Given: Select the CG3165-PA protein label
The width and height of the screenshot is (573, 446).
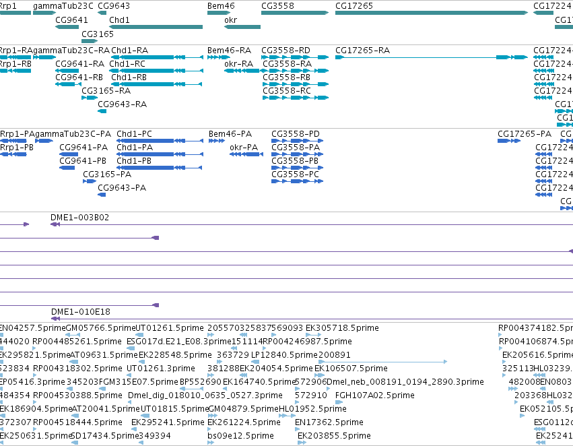Looking at the screenshot, I should pyautogui.click(x=107, y=174).
